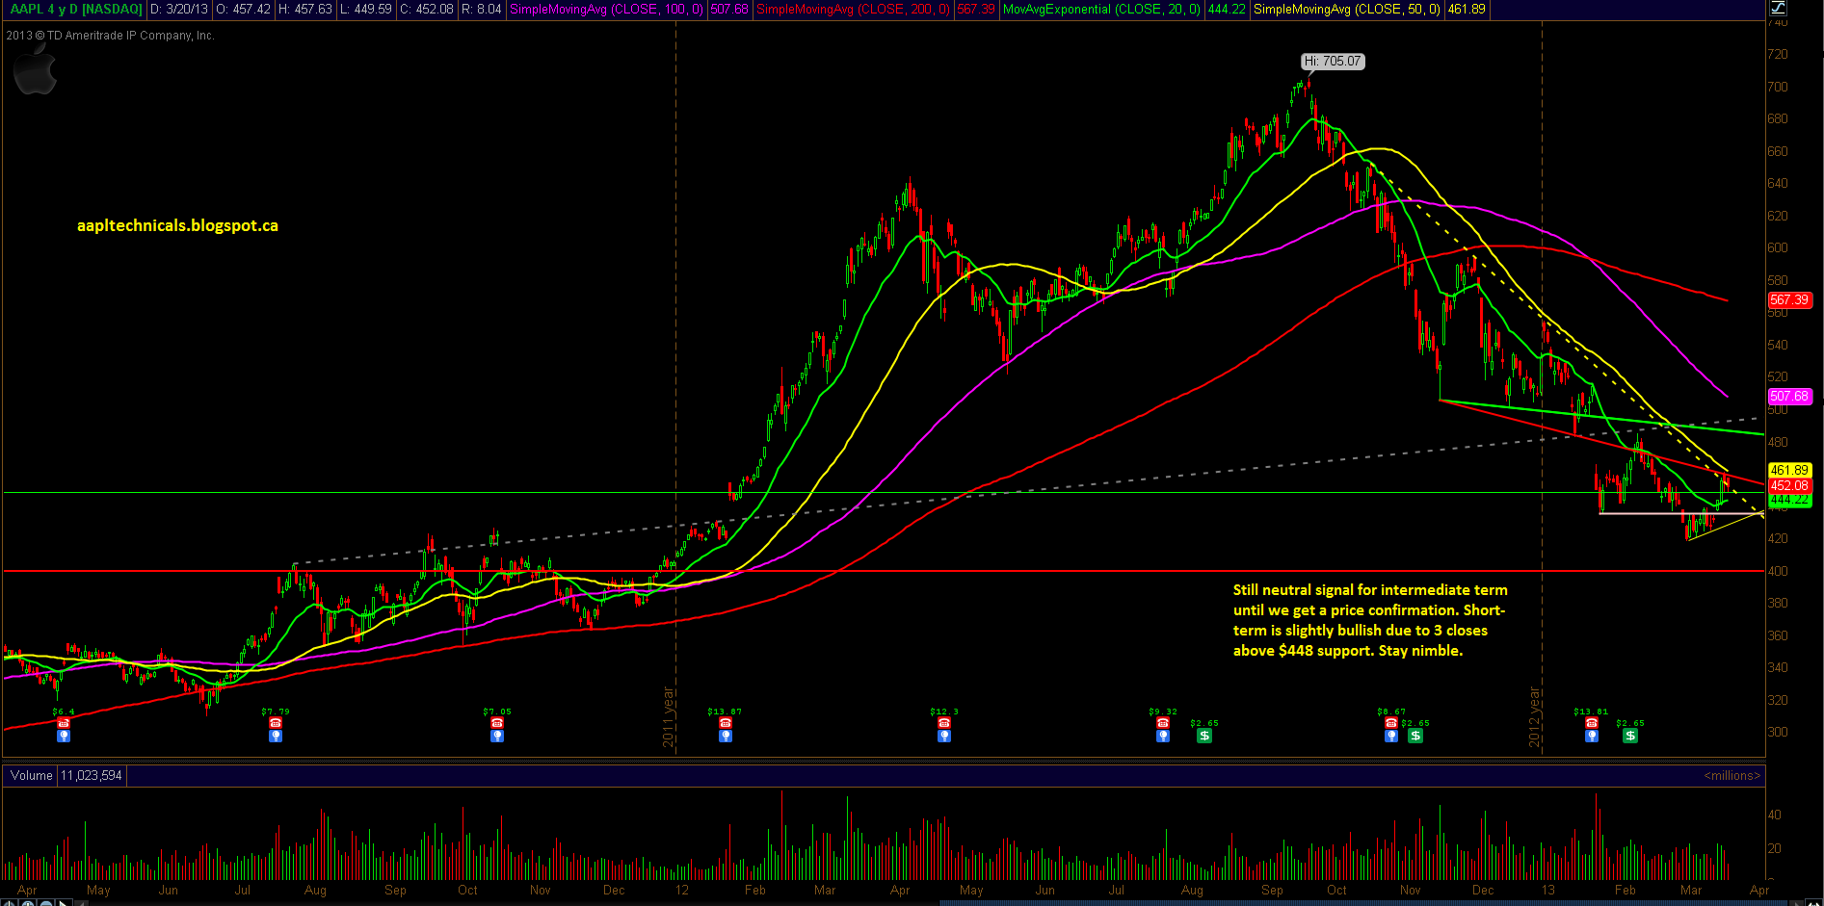Click the conference call icon under $13.81
1824x906 pixels.
pyautogui.click(x=1592, y=723)
